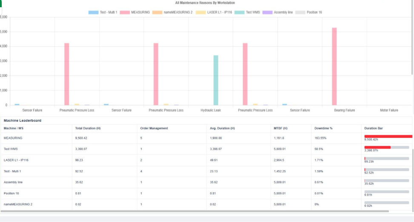Select the MEASURING row in the leaderboard

tap(13, 138)
